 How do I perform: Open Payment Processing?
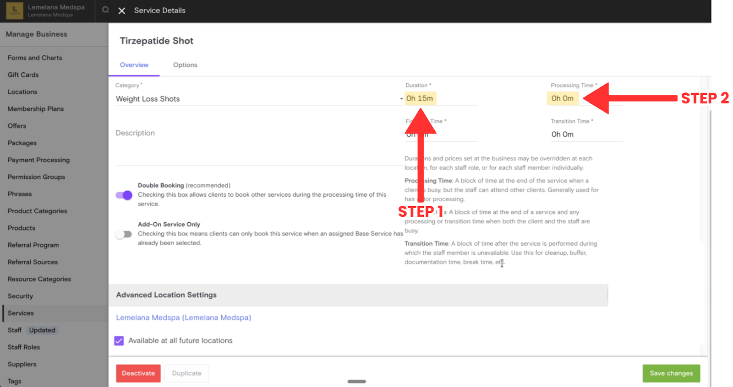(x=38, y=160)
